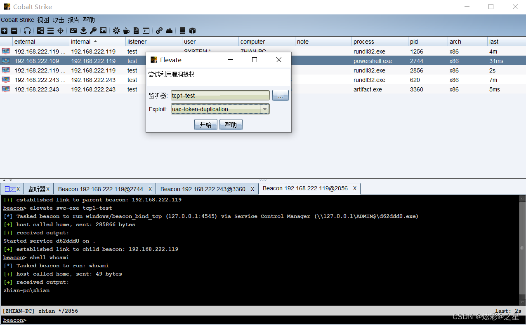
Task: Sort by the pid column header
Action: 428,42
